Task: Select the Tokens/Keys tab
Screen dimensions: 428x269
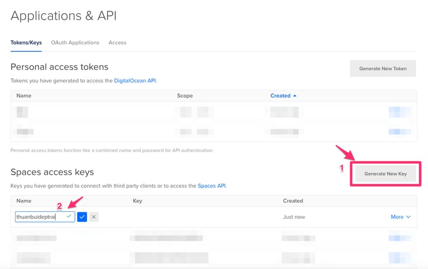Action: (26, 42)
